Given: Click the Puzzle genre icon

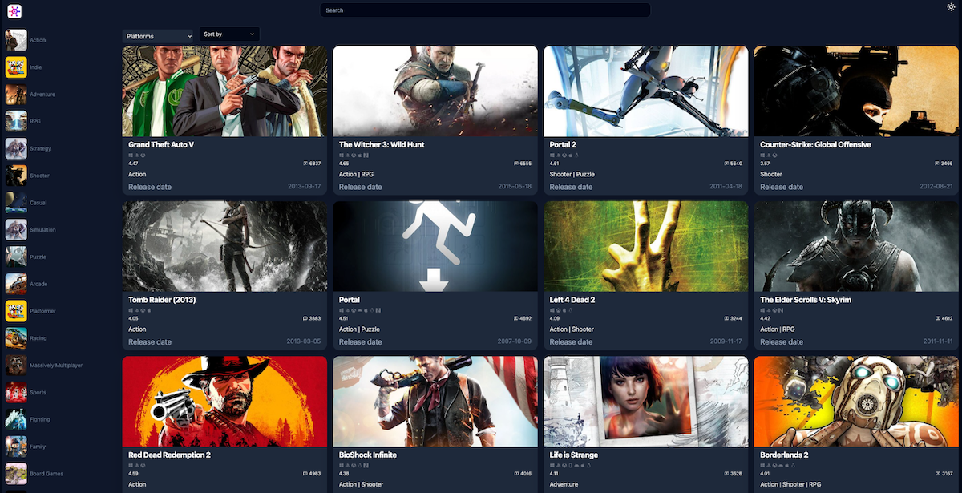Looking at the screenshot, I should click(16, 257).
